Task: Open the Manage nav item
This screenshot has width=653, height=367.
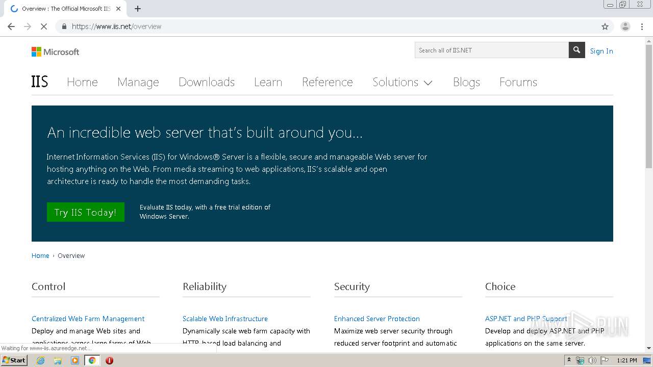Action: pyautogui.click(x=138, y=82)
